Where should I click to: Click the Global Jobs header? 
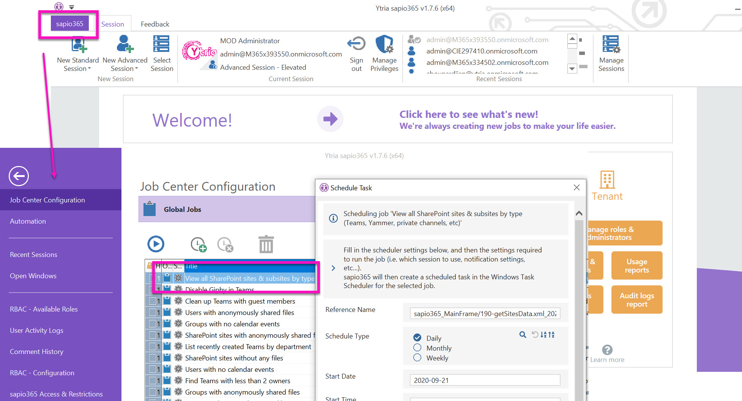pyautogui.click(x=227, y=209)
